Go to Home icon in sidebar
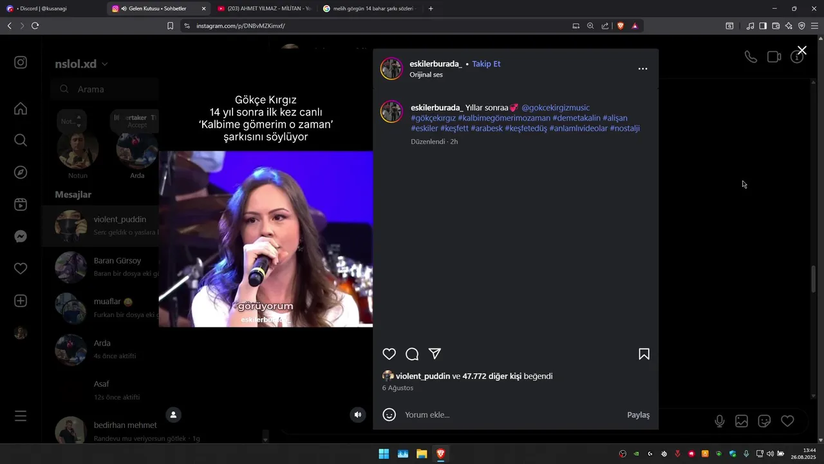This screenshot has width=824, height=464. 21,108
